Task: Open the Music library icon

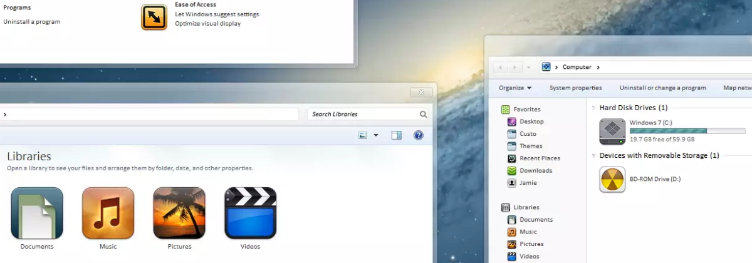Action: [x=108, y=213]
